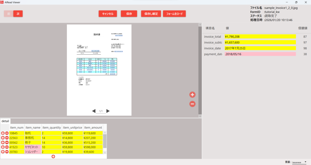311x165 pixels.
Task: Click the 保存 button
Action: pyautogui.click(x=129, y=14)
